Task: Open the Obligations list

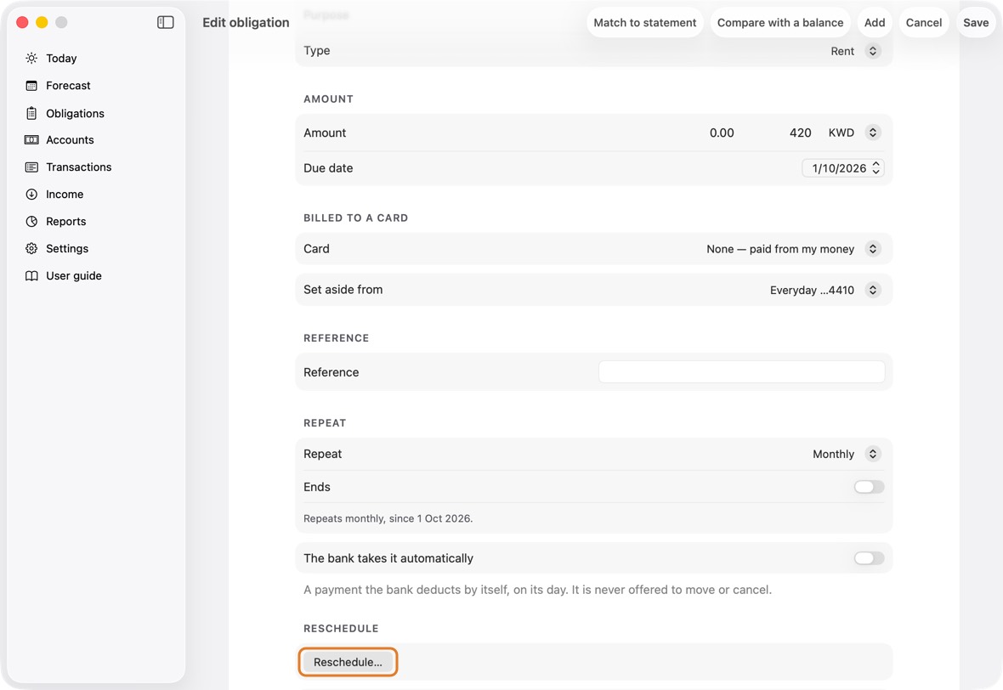Action: tap(75, 113)
